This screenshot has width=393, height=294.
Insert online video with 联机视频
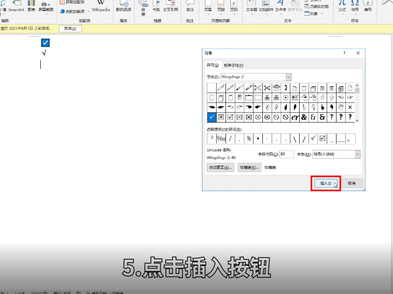[124, 6]
